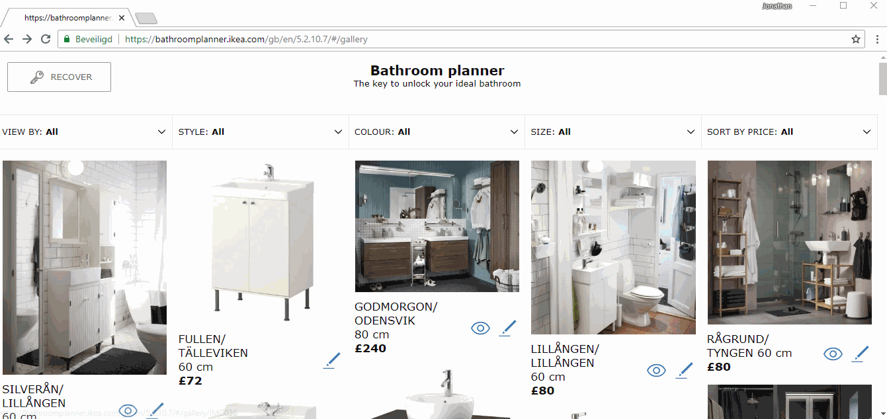Viewport: 887px width, 419px height.
Task: Open the COLOUR filter dropdown
Action: point(437,132)
